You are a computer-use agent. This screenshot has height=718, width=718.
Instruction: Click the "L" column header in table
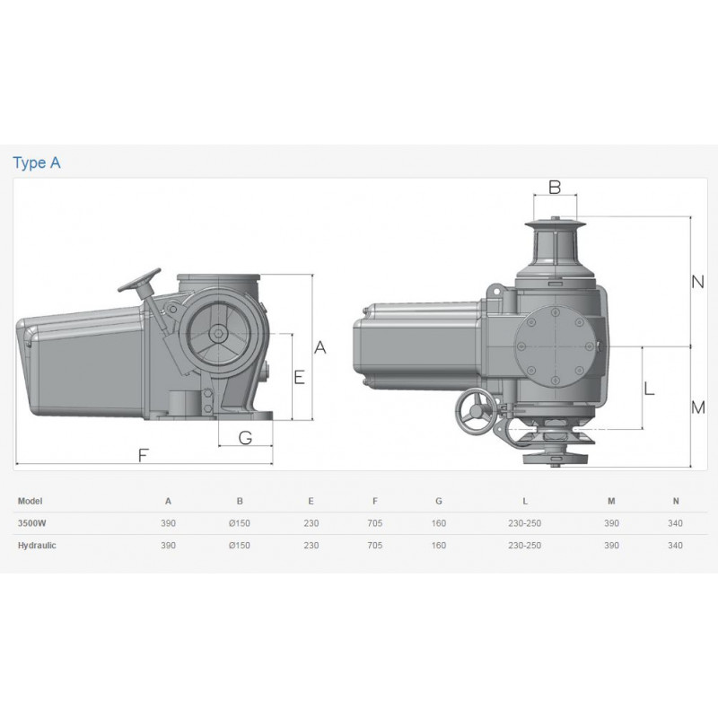click(x=524, y=501)
